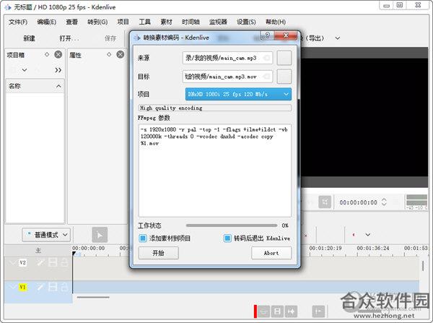433x323 pixels.
Task: Toggle V2 track hide-video film icon
Action: (x=53, y=262)
